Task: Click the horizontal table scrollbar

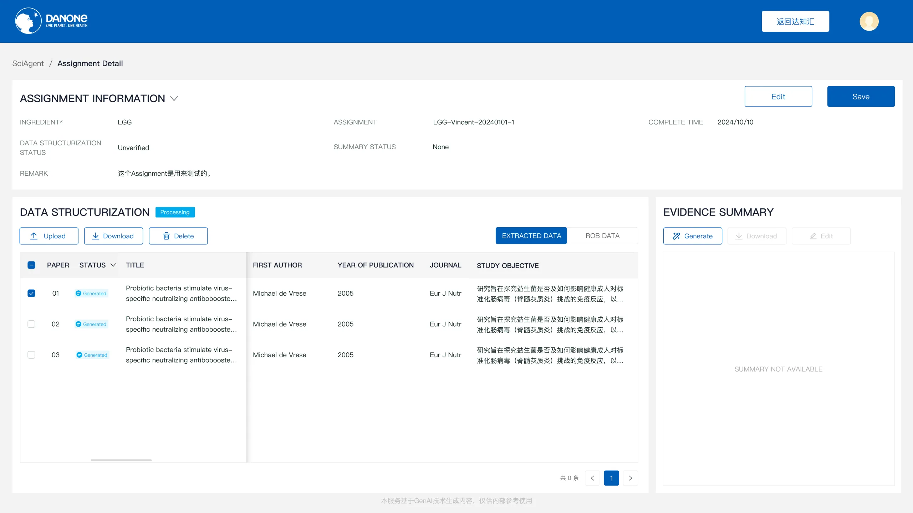Action: (121, 460)
